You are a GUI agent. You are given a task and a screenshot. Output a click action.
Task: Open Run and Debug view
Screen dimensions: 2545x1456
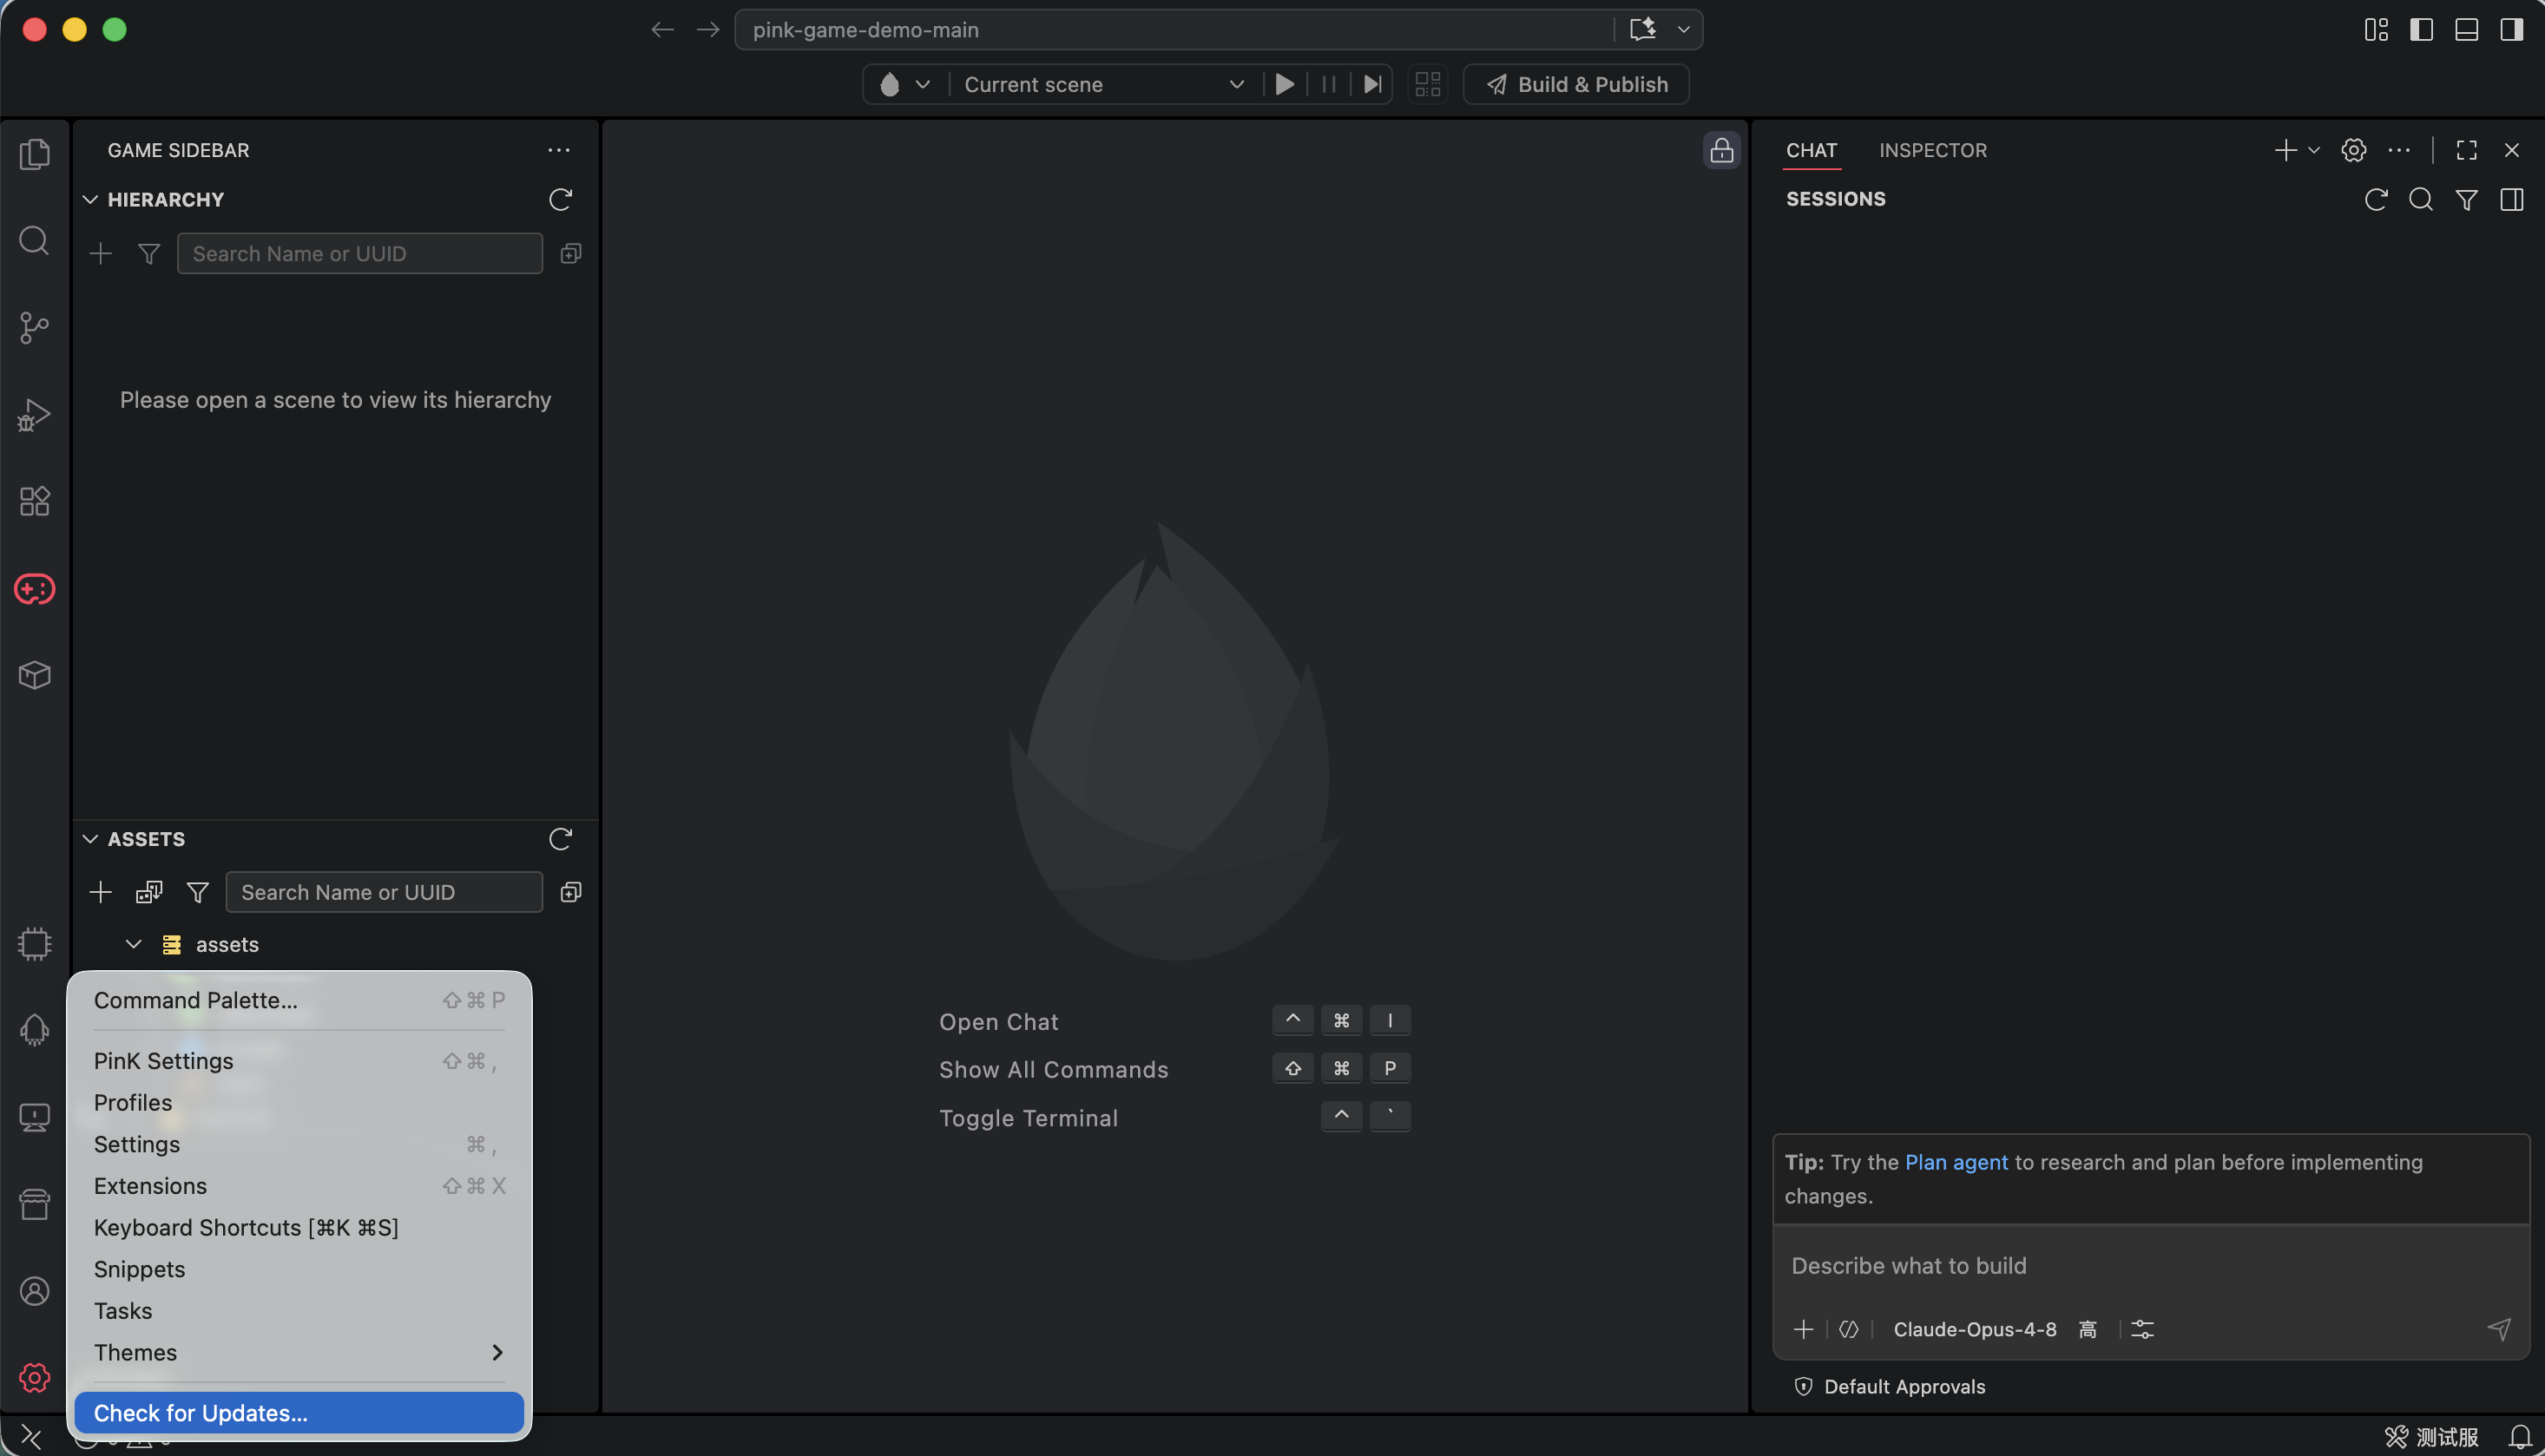click(35, 415)
